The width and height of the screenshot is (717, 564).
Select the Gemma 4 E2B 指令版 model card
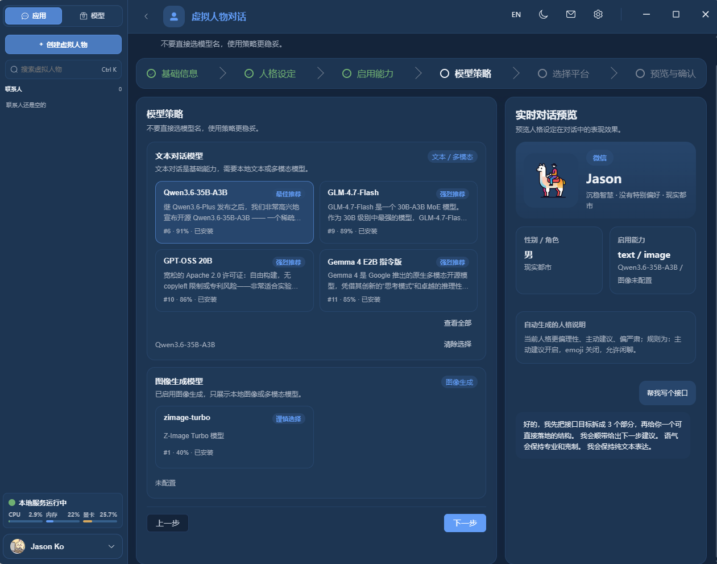[x=398, y=281]
